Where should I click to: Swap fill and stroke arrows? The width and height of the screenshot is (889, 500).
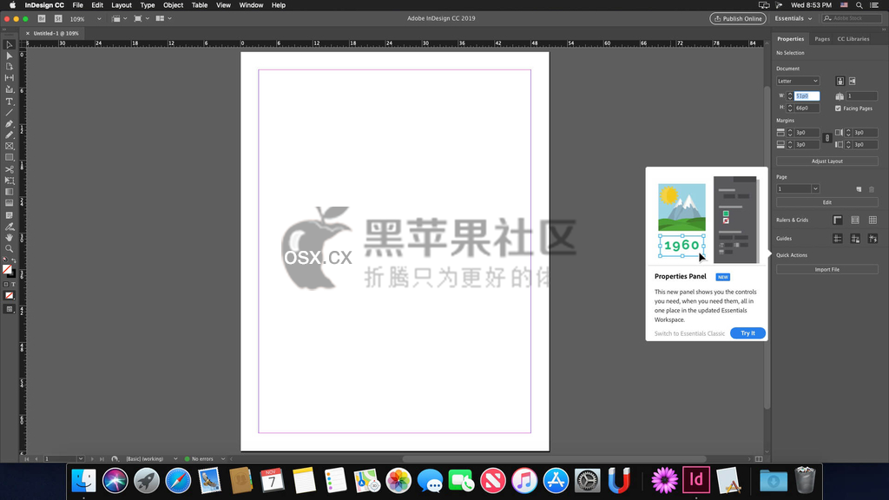point(14,260)
